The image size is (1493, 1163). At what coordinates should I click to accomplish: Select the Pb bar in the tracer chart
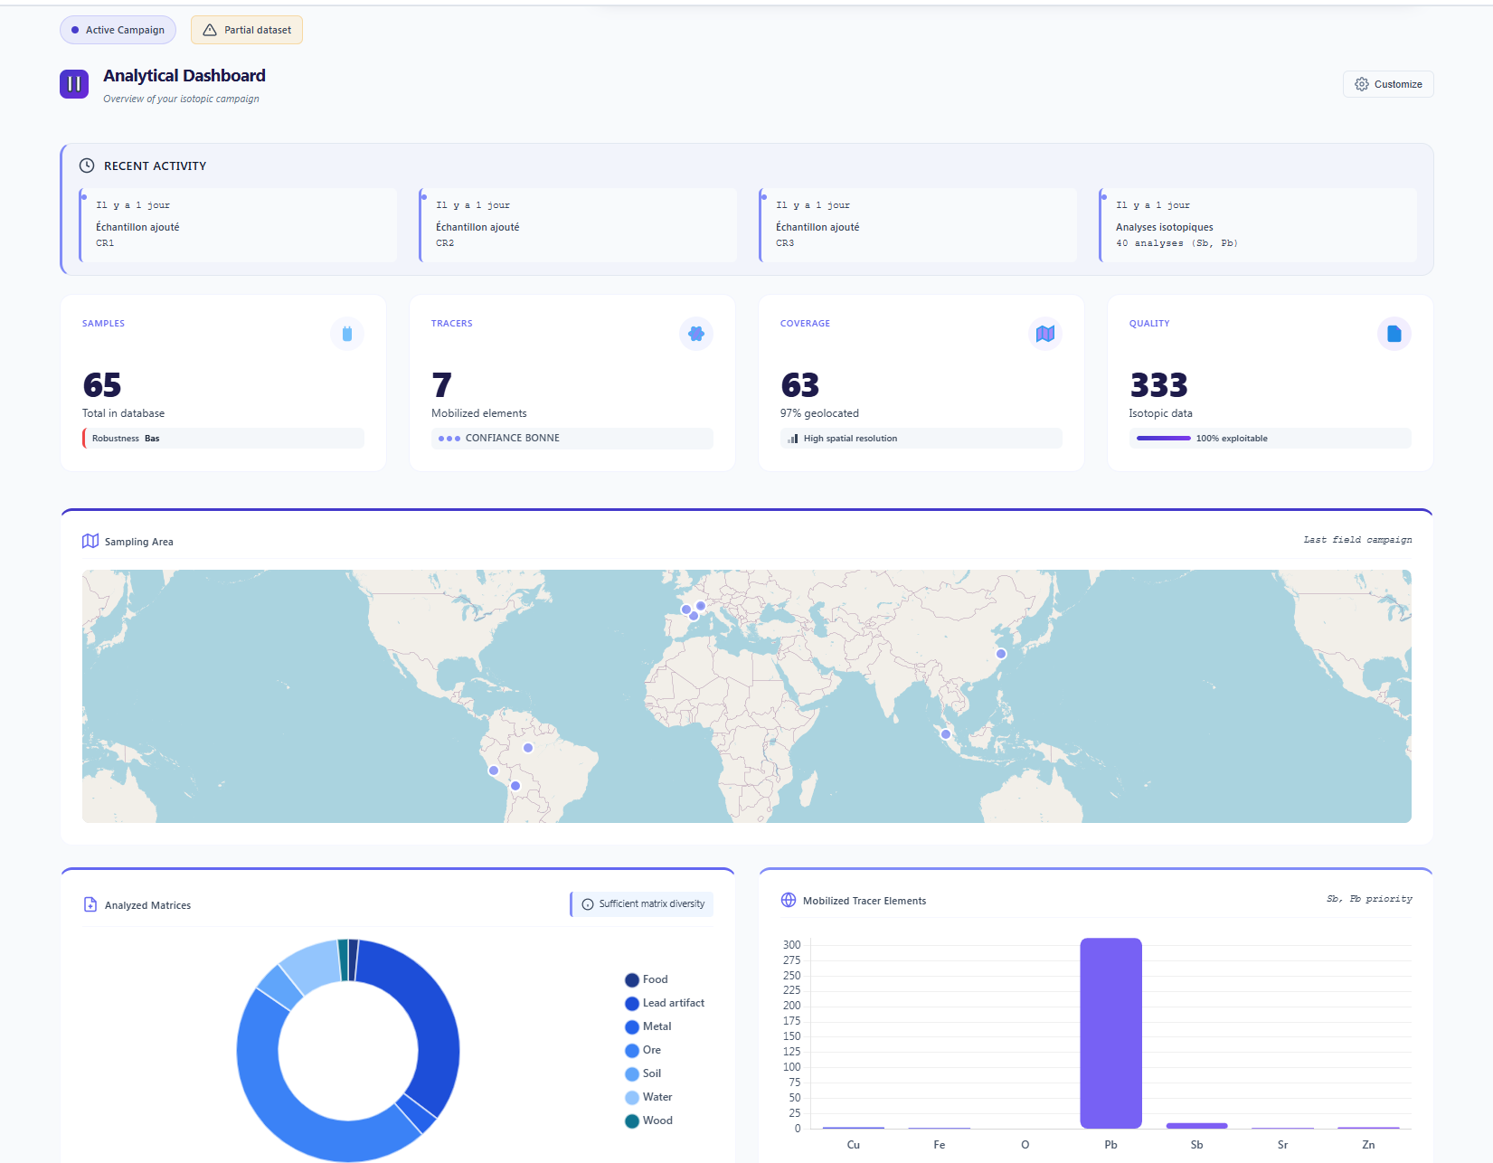tap(1110, 1031)
